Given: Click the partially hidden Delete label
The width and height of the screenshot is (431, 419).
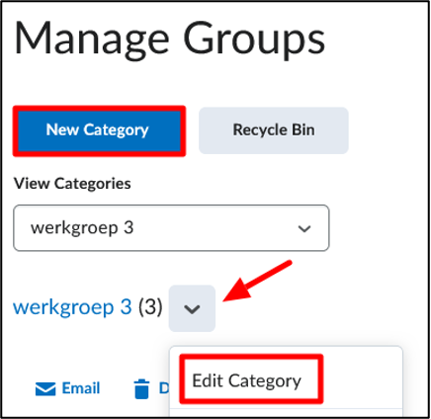Looking at the screenshot, I should coord(164,388).
